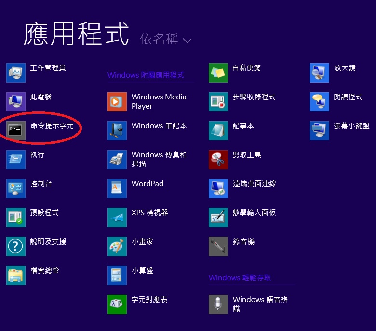The image size is (376, 331).
Task: Open the 小算盤 Calculator icon
Action: (x=117, y=276)
